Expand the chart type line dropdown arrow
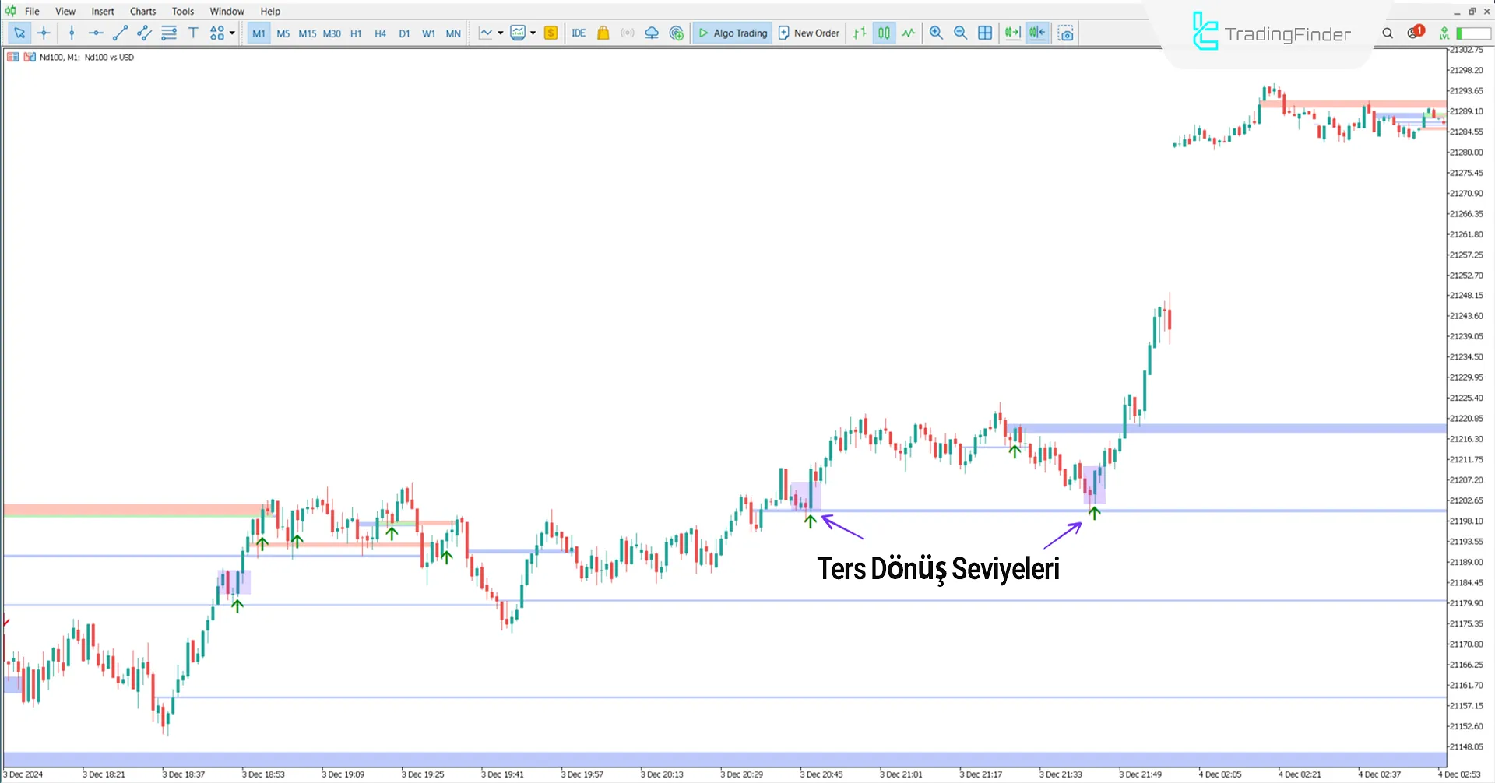Image resolution: width=1495 pixels, height=783 pixels. coord(500,33)
